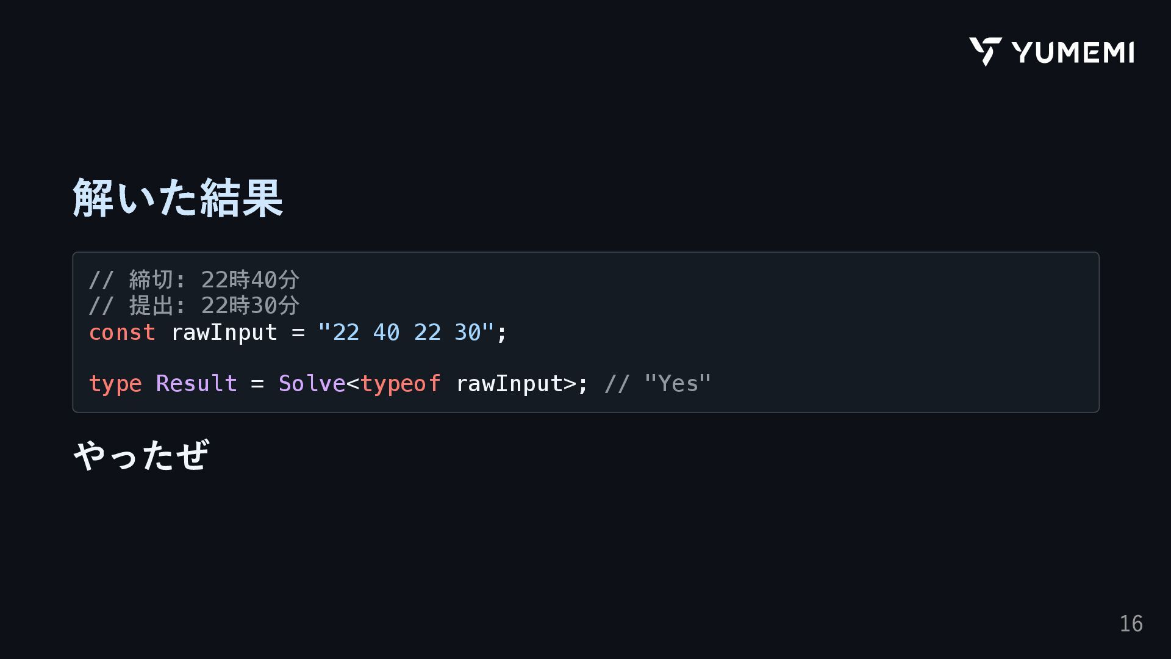The width and height of the screenshot is (1171, 659).
Task: Click rawInput in the const declaration
Action: click(224, 333)
